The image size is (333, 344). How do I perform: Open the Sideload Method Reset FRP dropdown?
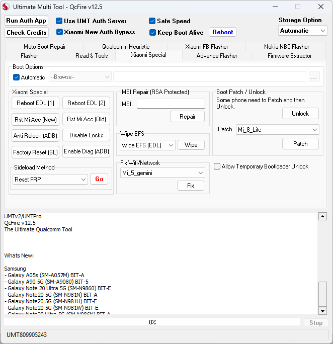(x=50, y=179)
